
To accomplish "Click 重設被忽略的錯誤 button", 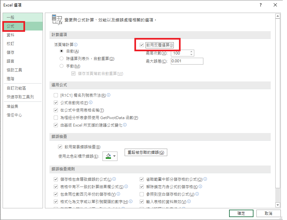I will coord(146,152).
